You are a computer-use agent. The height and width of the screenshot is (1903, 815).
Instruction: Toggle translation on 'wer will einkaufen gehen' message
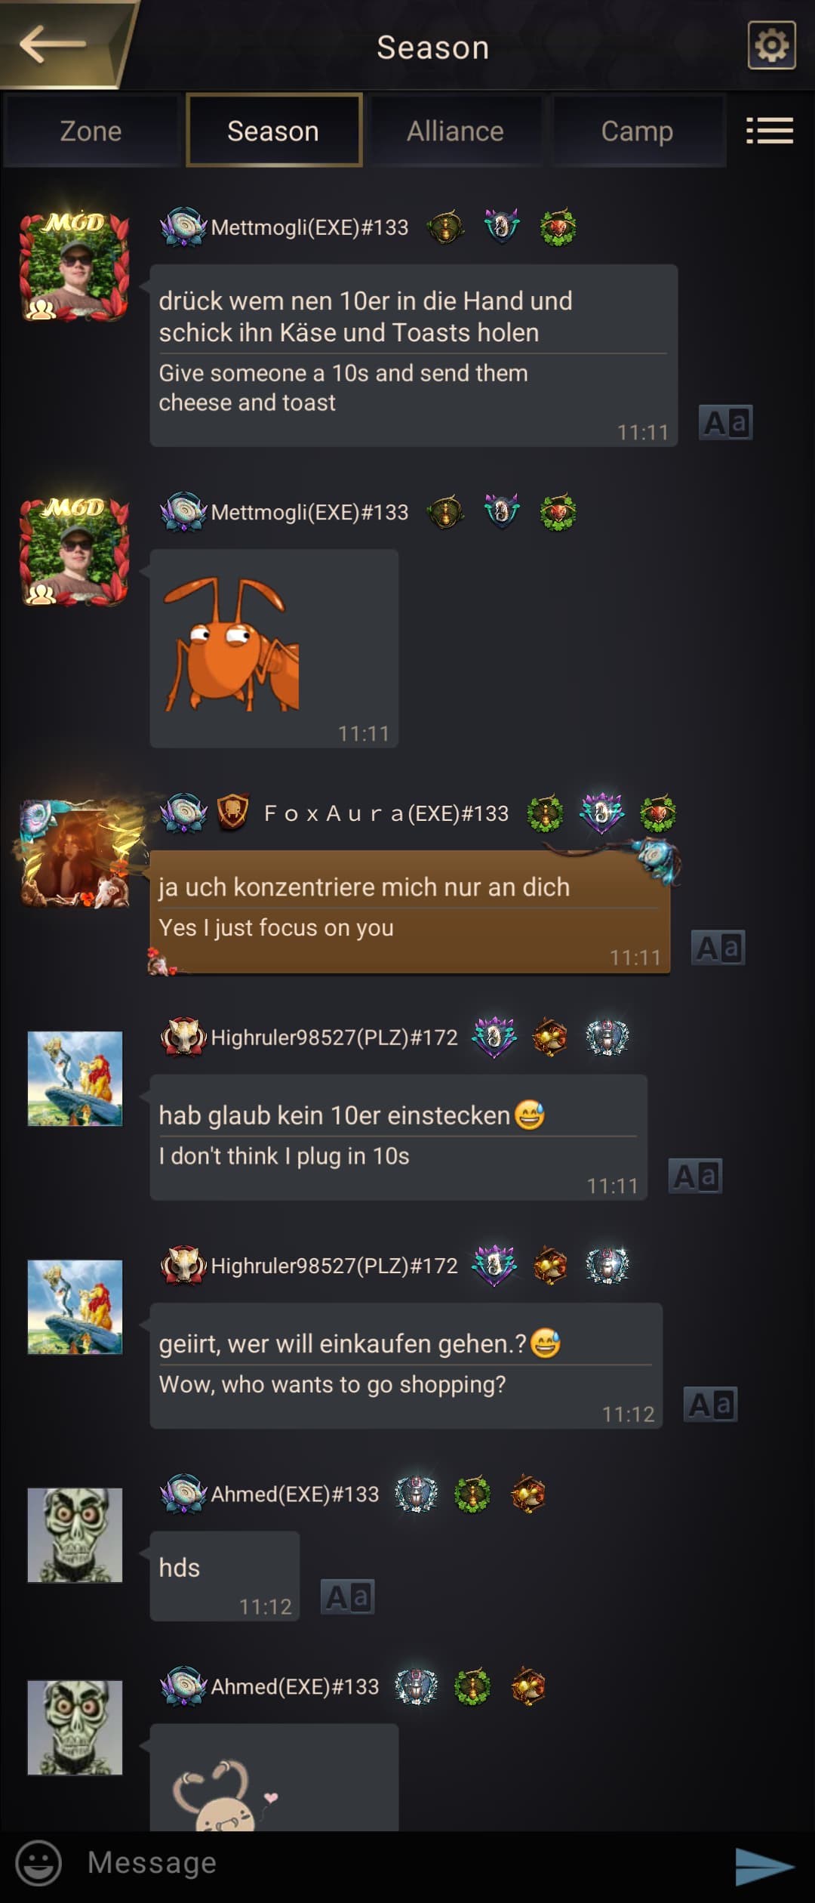tap(710, 1405)
